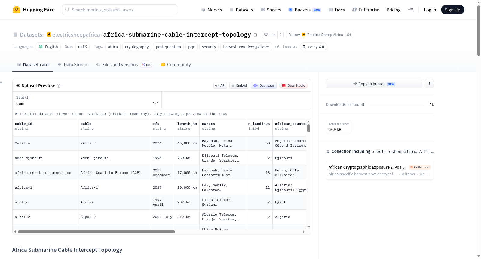
Task: Like this dataset
Action: (x=270, y=35)
